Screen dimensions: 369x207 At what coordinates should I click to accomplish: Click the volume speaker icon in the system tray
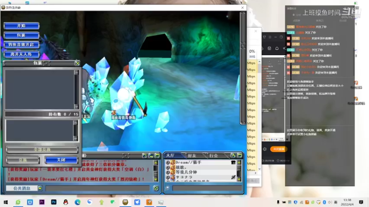(330, 202)
